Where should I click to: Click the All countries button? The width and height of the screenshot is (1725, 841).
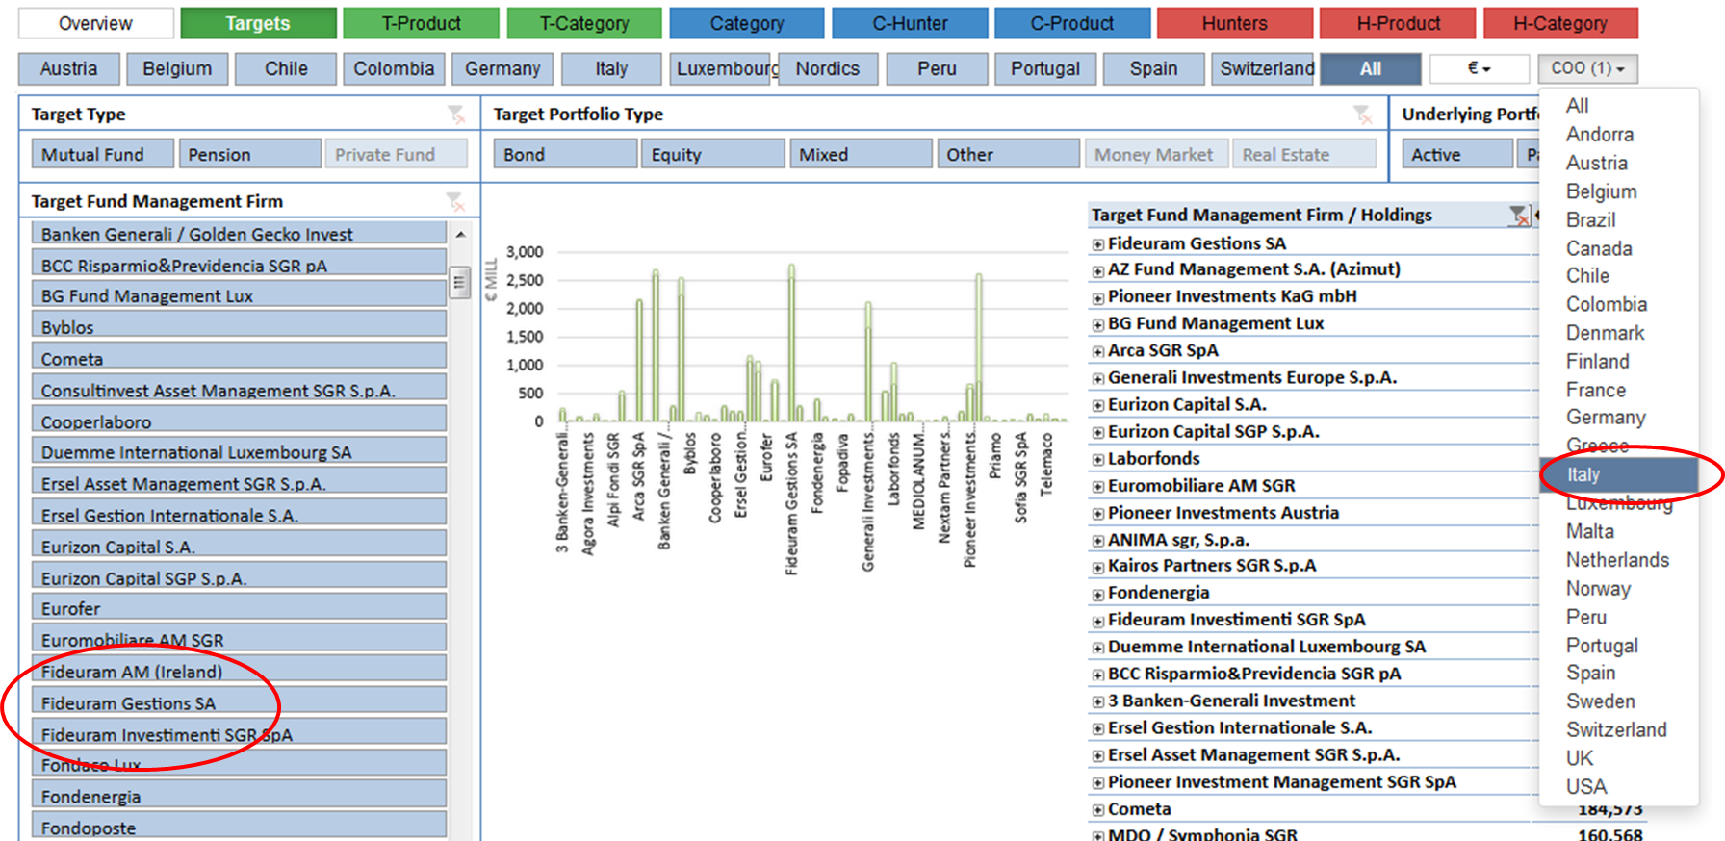pos(1371,68)
